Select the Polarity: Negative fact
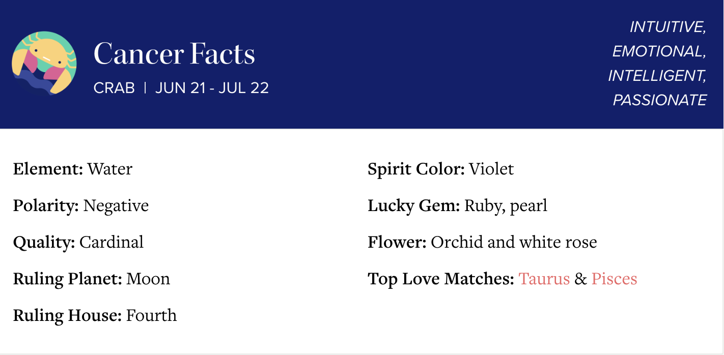The height and width of the screenshot is (355, 724). click(81, 206)
